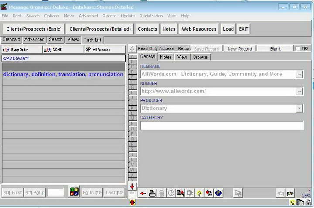
Task: Click the Load button
Action: point(228,29)
